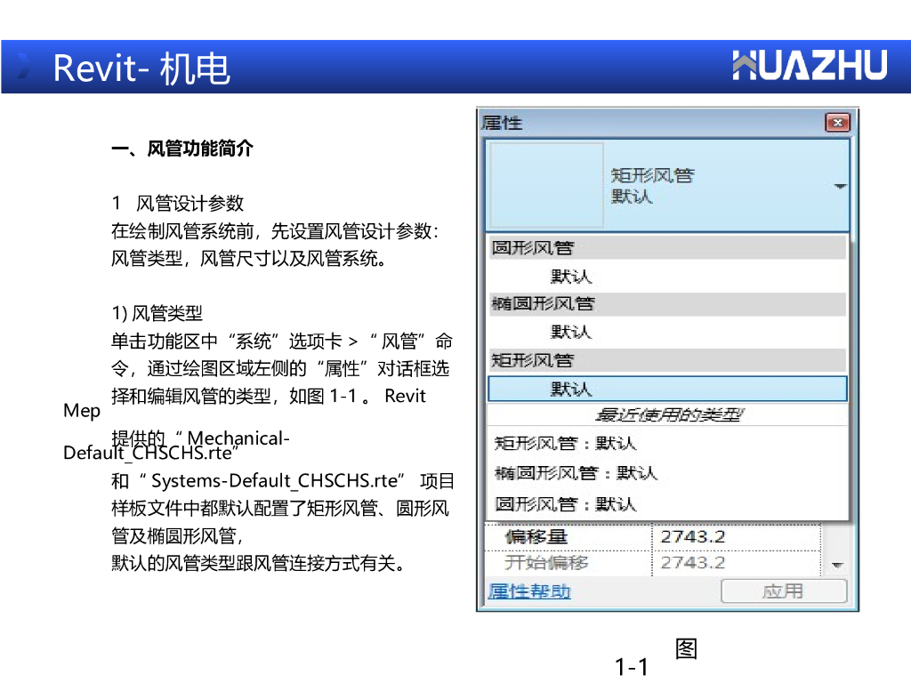Click the Revit- 机电 slide title
Viewport: 911px width, 683px height.
(141, 68)
